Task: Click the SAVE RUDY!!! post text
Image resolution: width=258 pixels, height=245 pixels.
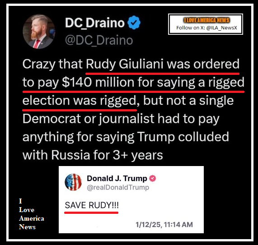Action: pos(92,205)
